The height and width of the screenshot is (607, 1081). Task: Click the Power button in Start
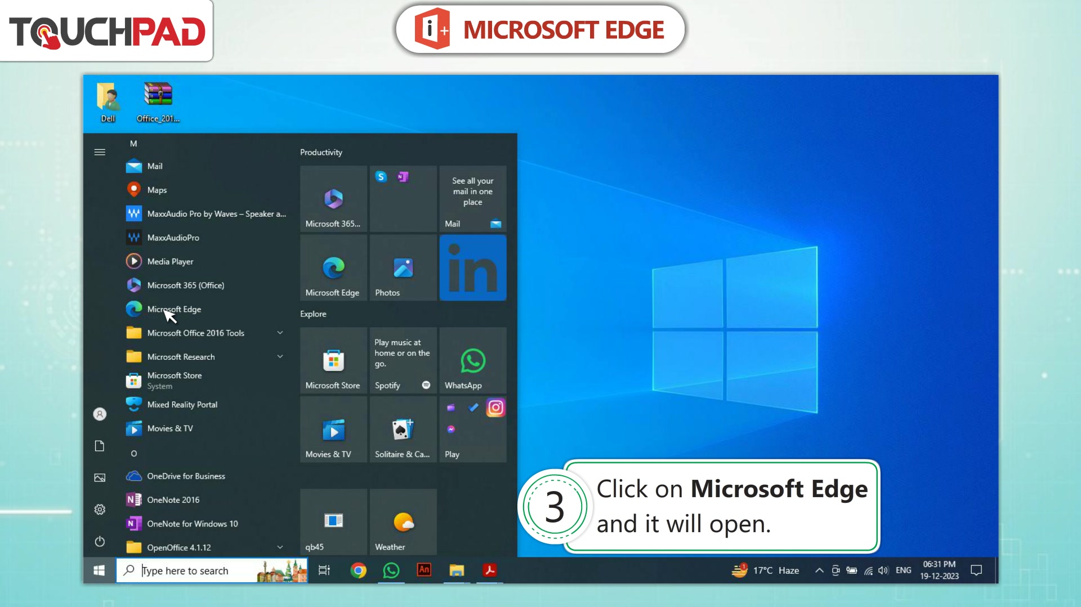100,541
